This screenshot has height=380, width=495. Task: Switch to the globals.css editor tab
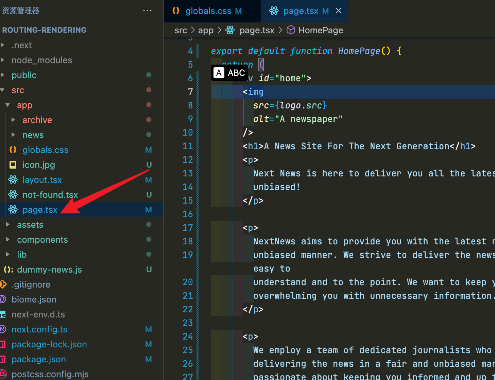pyautogui.click(x=213, y=11)
